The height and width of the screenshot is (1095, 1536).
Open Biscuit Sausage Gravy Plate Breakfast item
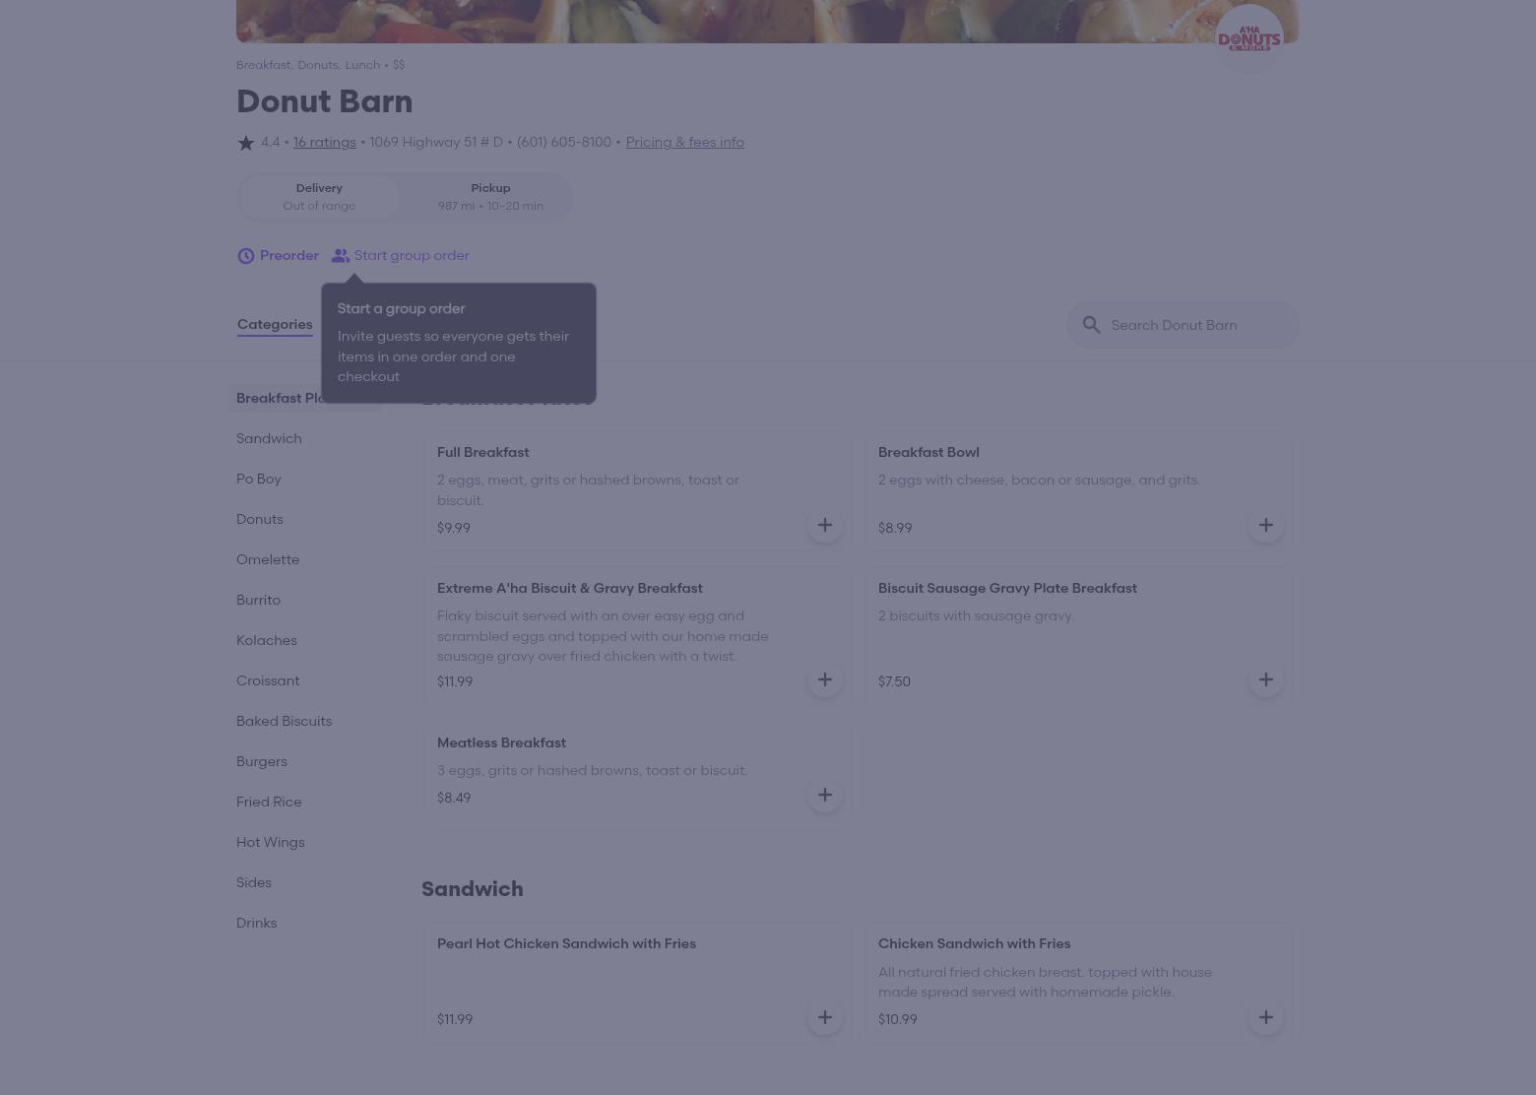click(1078, 635)
